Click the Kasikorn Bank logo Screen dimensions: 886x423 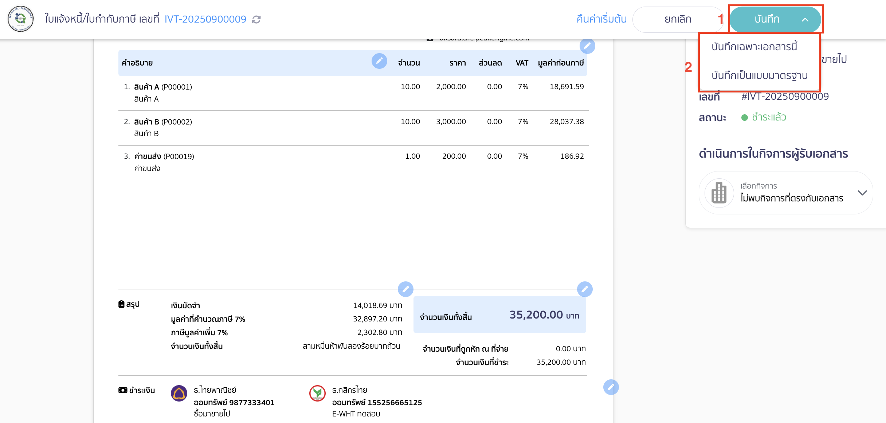(317, 394)
